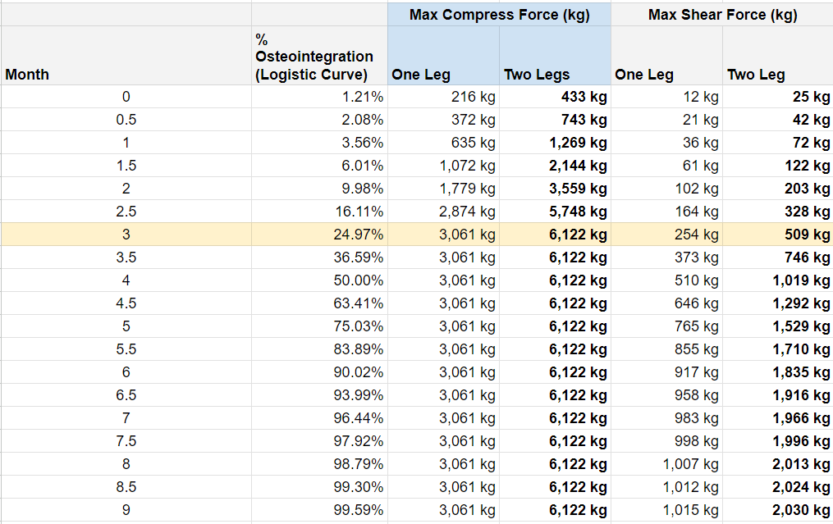Select the 50.00% osteointegration cell
The image size is (833, 524).
319,280
